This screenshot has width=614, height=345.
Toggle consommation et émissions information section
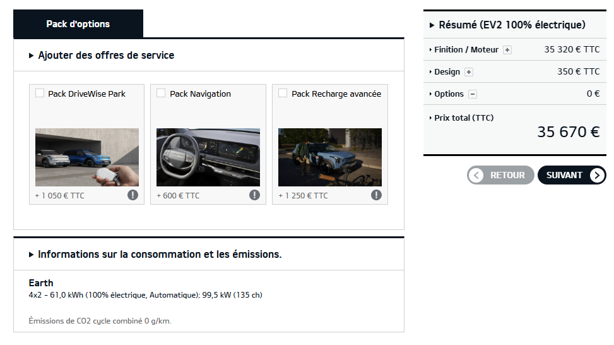tap(155, 255)
